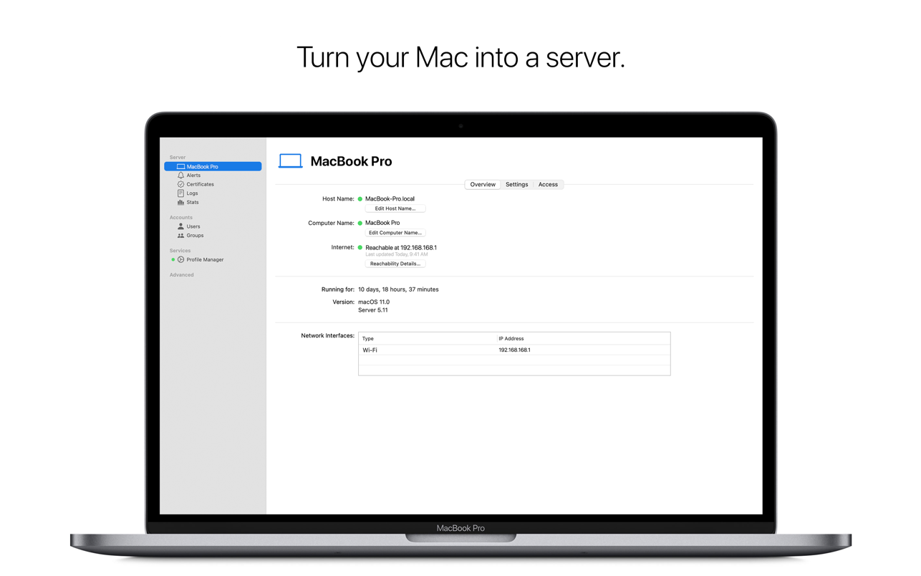Open Logs via the document icon

pos(180,193)
